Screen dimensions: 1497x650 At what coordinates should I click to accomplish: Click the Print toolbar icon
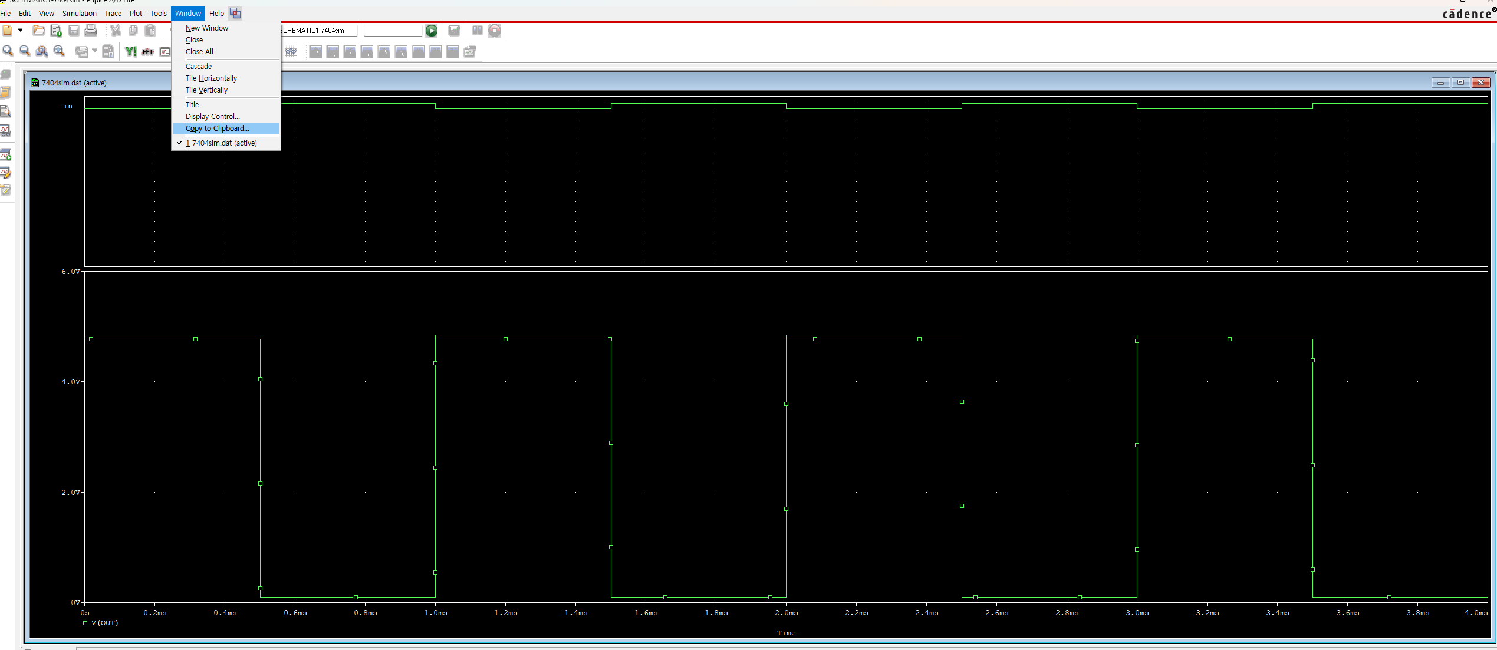click(x=91, y=31)
